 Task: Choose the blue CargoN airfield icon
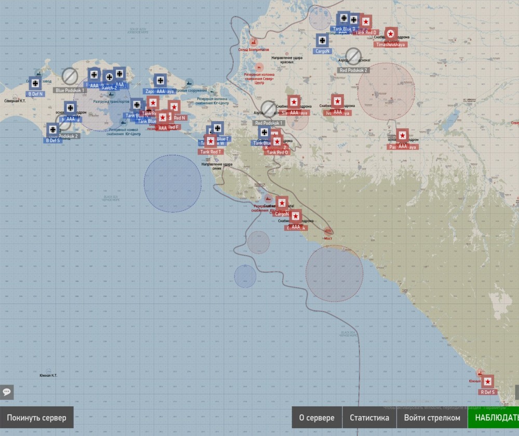(322, 41)
